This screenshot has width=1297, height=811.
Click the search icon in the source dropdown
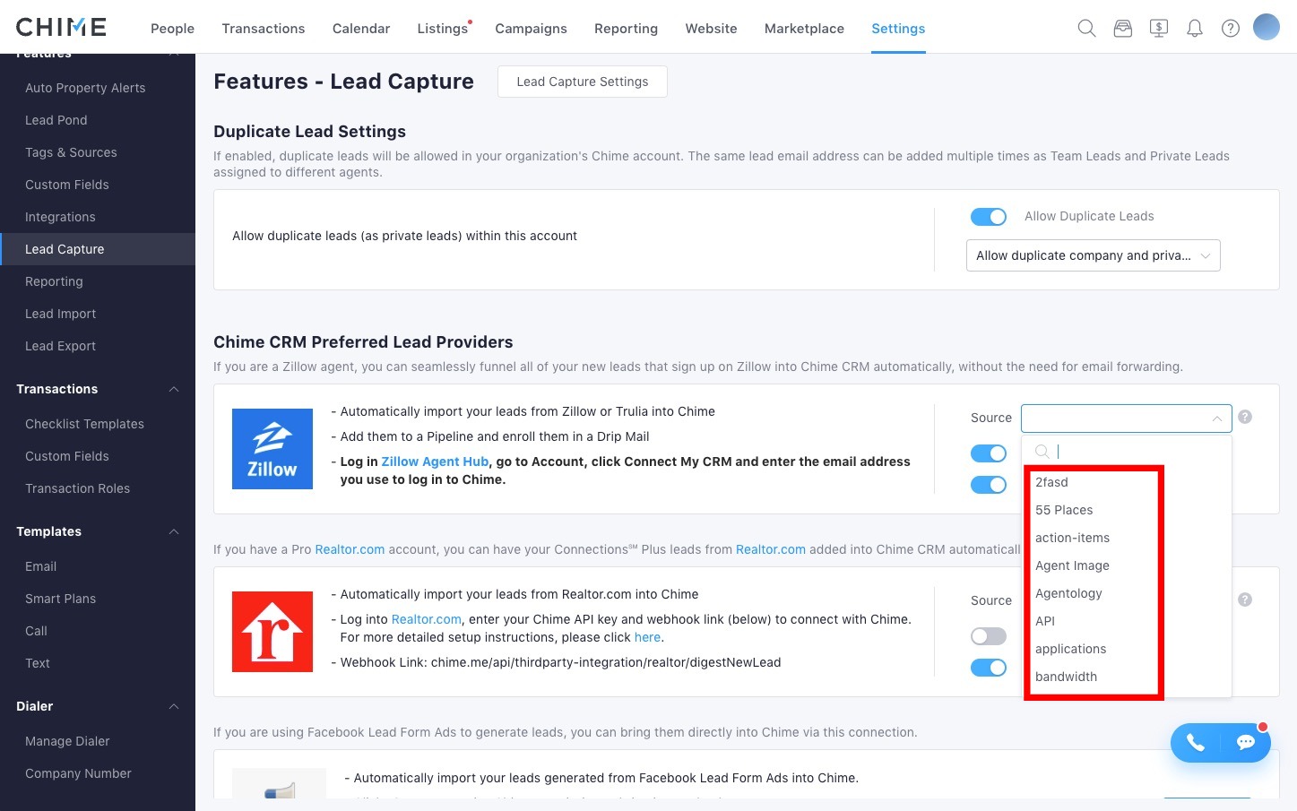[x=1042, y=452]
